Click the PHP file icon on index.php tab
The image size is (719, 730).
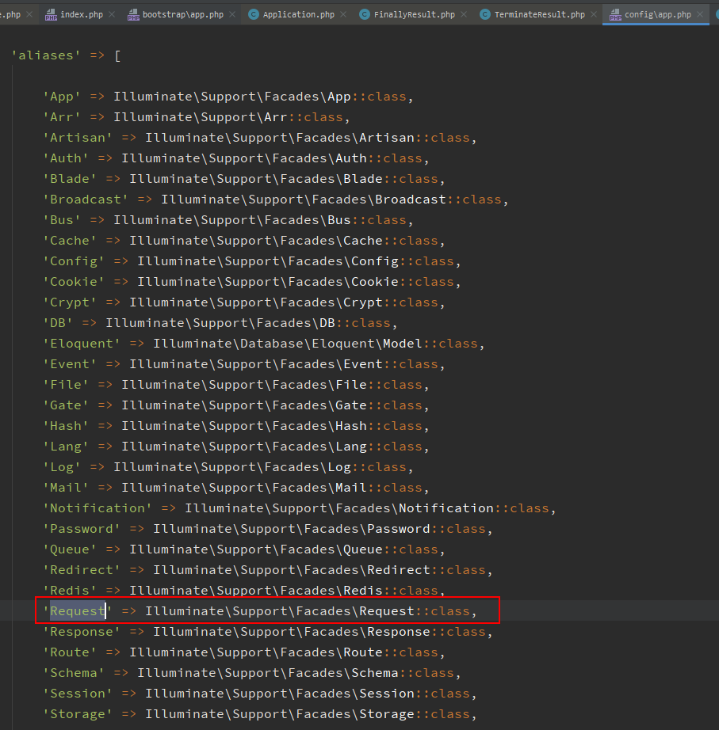point(51,14)
